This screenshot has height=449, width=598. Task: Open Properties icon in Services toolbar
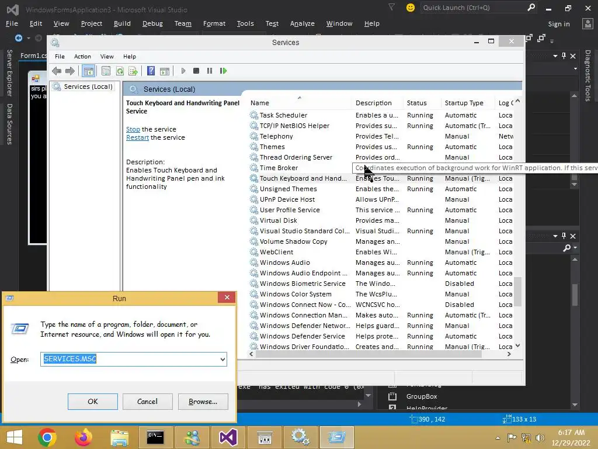(106, 71)
